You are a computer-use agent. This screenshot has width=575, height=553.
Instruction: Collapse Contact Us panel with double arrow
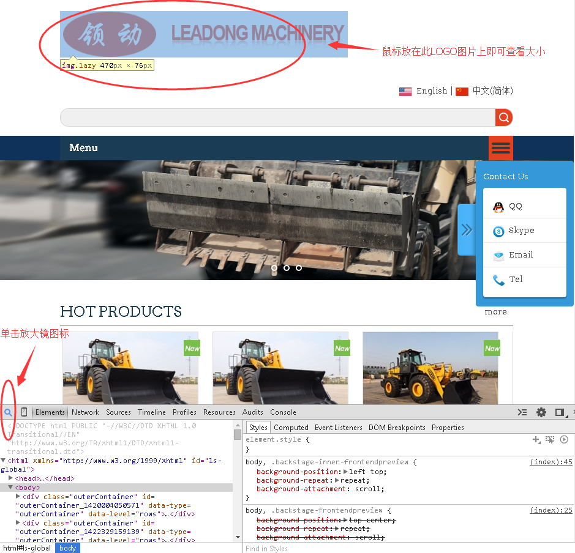[x=467, y=230]
